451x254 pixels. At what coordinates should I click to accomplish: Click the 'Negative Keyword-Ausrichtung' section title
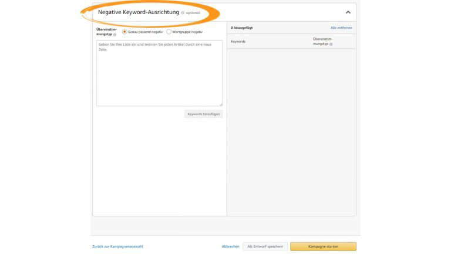[x=138, y=12]
